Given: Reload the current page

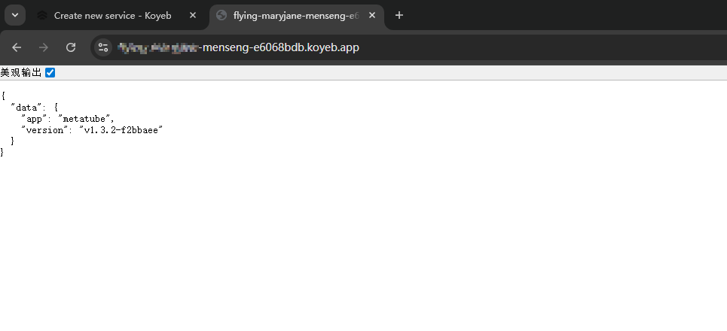Looking at the screenshot, I should [x=71, y=47].
